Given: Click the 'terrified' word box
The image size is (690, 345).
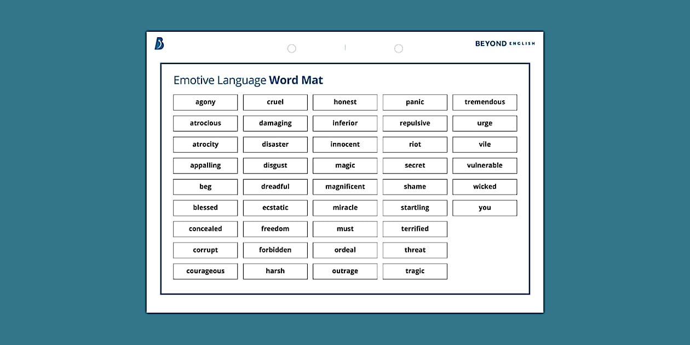Looking at the screenshot, I should point(415,229).
